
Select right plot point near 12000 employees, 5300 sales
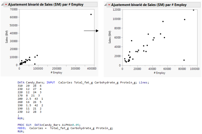(131, 41)
